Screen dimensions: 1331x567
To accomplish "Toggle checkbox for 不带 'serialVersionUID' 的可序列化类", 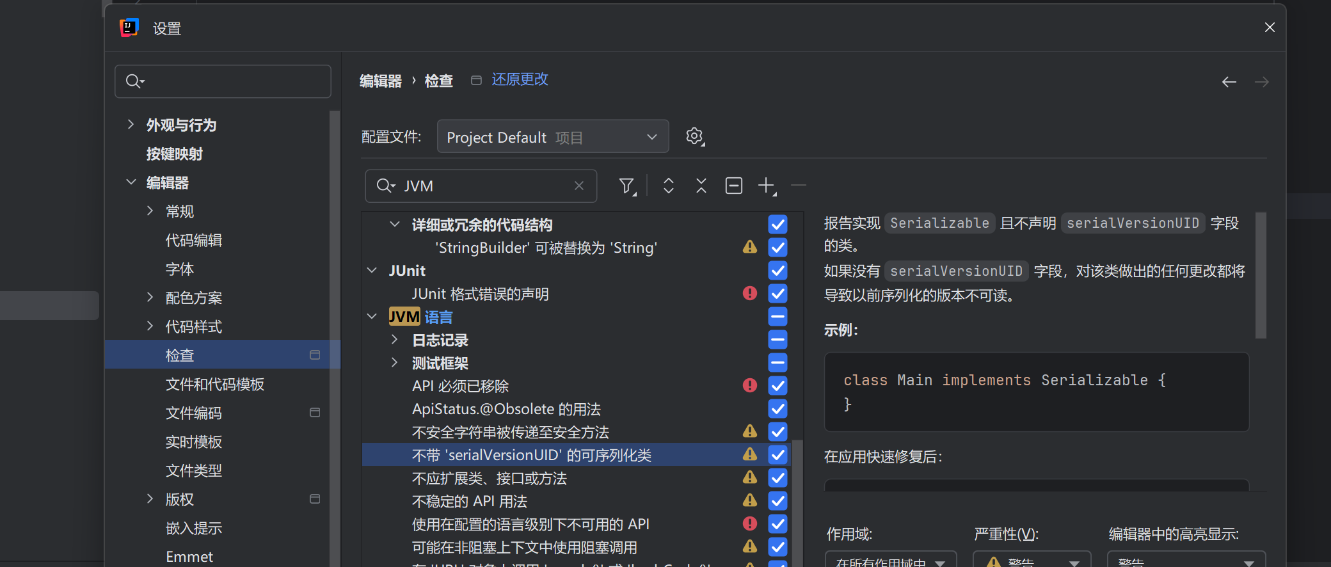I will [777, 455].
